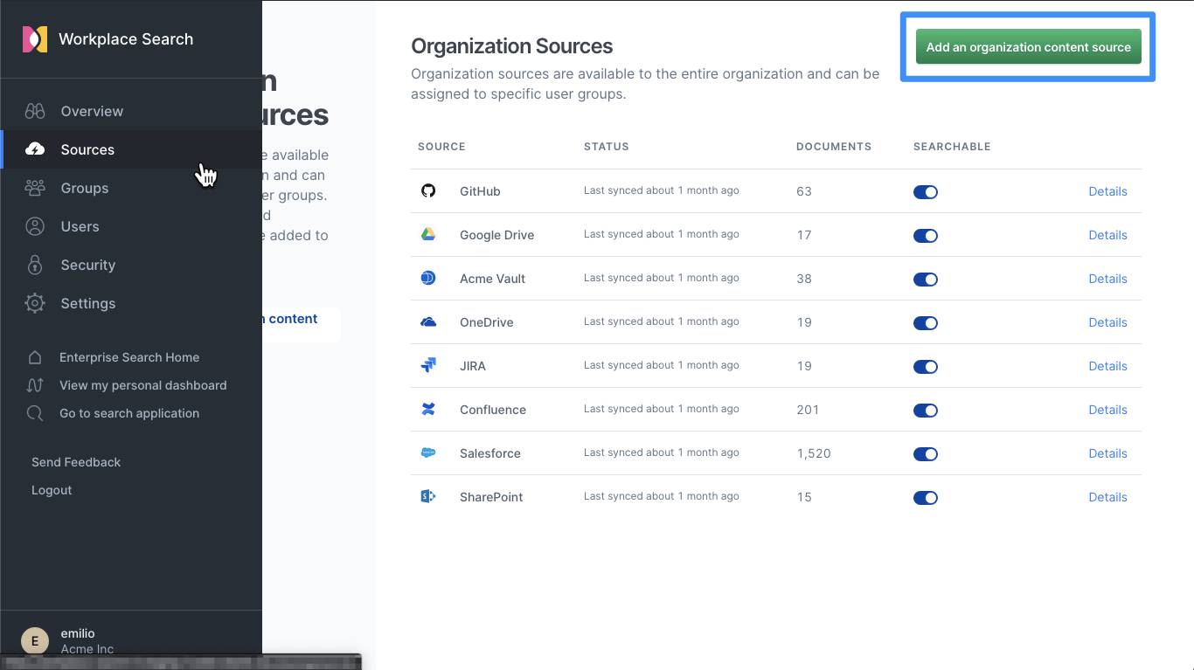
Task: Click the emilio username text
Action: pyautogui.click(x=78, y=633)
